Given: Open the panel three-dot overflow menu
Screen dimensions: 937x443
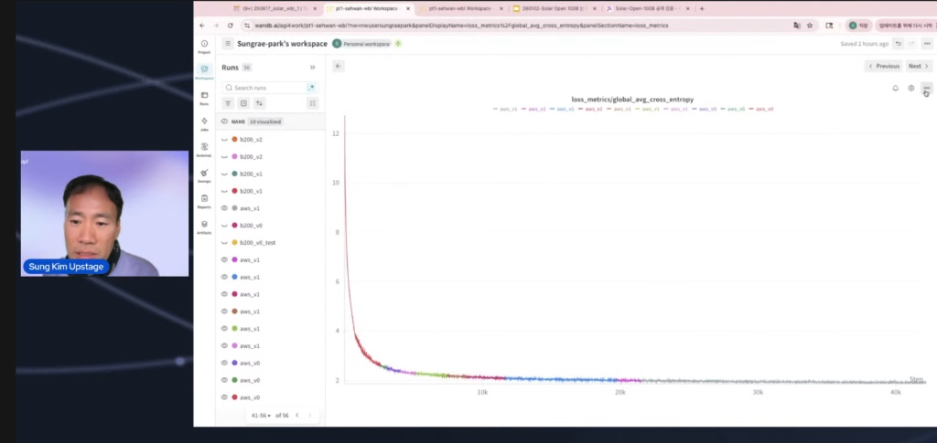Looking at the screenshot, I should [926, 89].
